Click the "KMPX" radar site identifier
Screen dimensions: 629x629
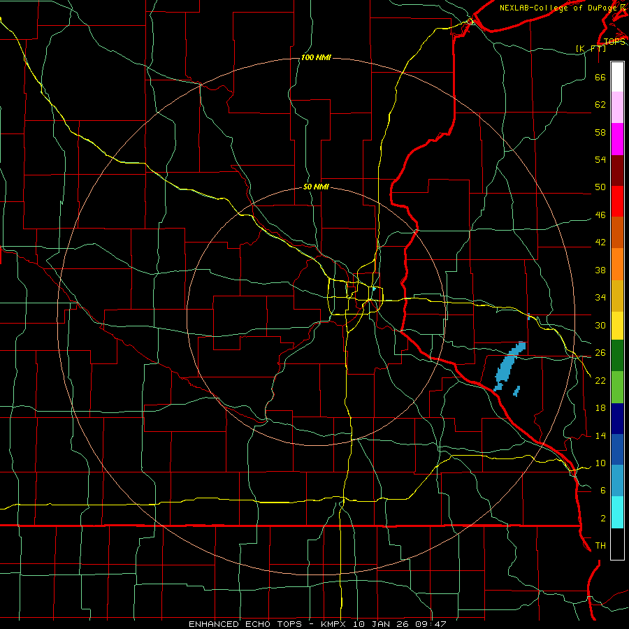(x=335, y=624)
